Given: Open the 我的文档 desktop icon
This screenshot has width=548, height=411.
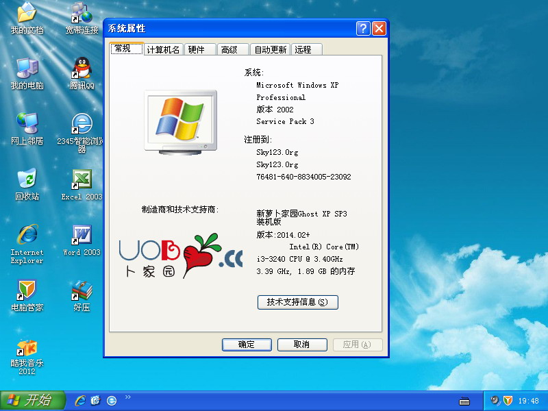Looking at the screenshot, I should coord(27,14).
